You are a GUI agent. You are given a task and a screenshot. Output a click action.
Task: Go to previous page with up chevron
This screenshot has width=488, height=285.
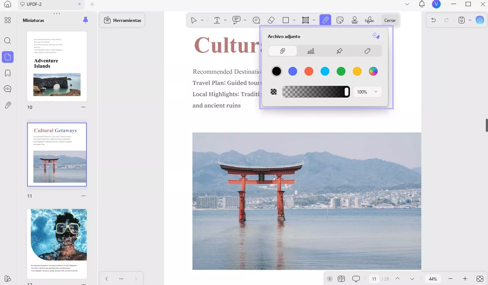(398, 279)
